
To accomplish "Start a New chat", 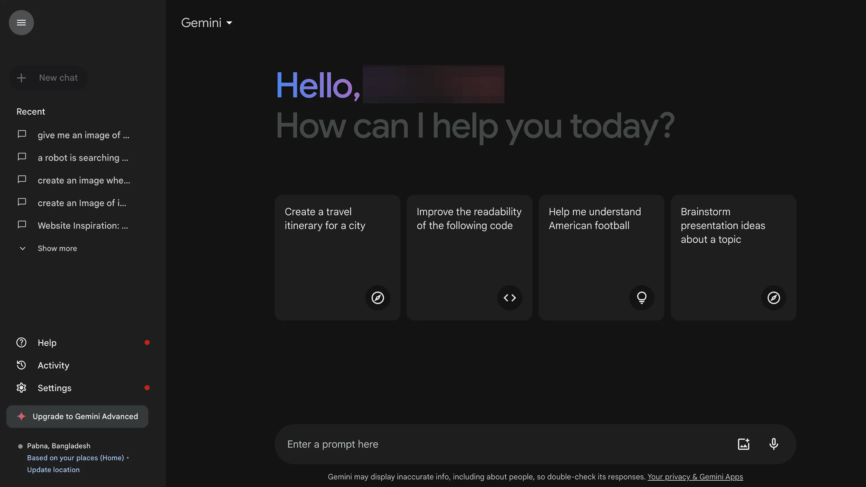I will click(x=48, y=78).
